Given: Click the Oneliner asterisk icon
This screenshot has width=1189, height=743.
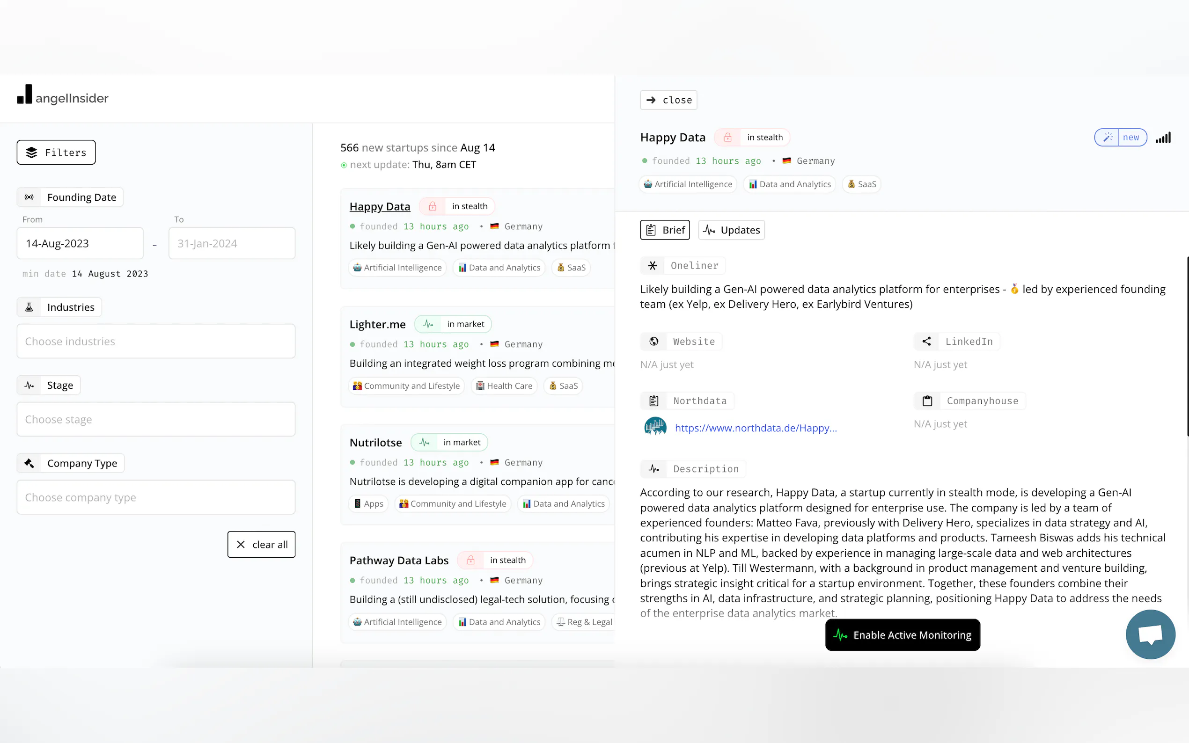Looking at the screenshot, I should (x=653, y=266).
